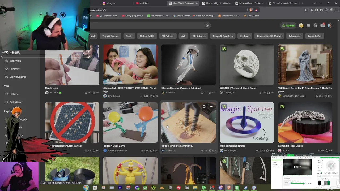This screenshot has width=340, height=191.
Task: Open the Google Gemini bookmark
Action: pyautogui.click(x=181, y=16)
